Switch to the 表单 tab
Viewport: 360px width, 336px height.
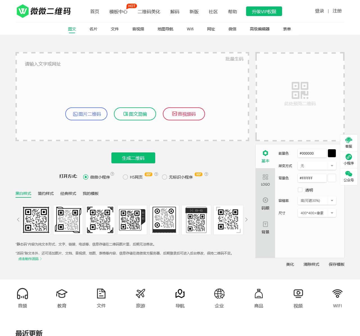[287, 29]
